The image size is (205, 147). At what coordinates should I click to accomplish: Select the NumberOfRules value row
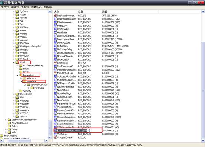pyautogui.click(x=86, y=97)
